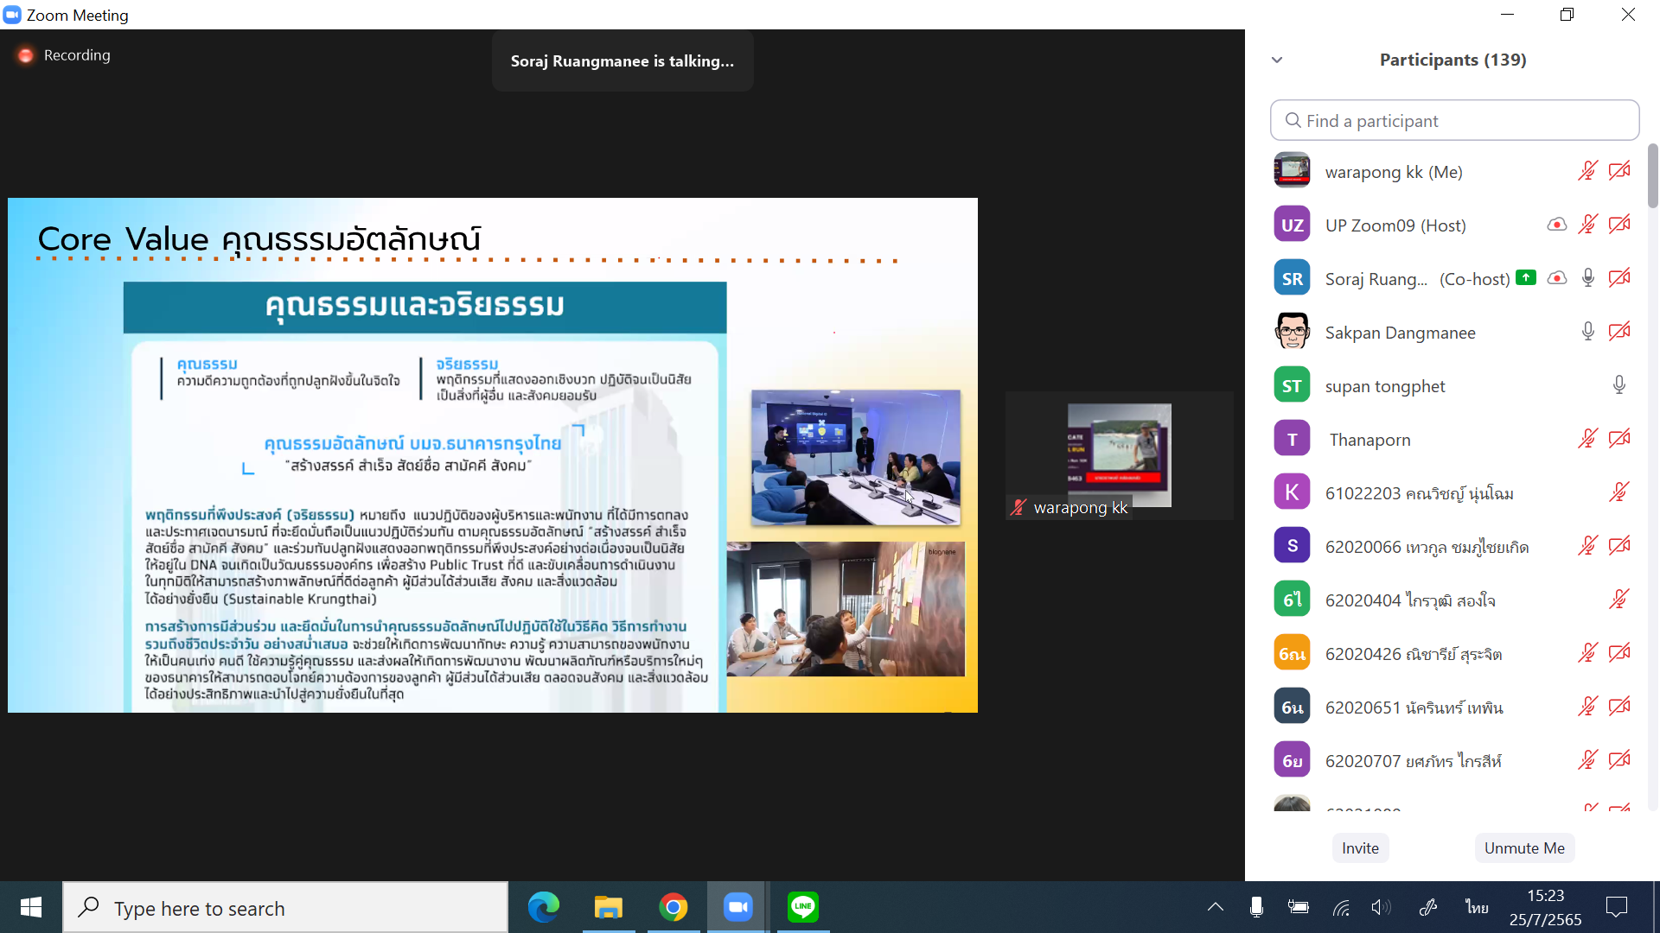
Task: Click the Find a participant search field
Action: tap(1454, 120)
